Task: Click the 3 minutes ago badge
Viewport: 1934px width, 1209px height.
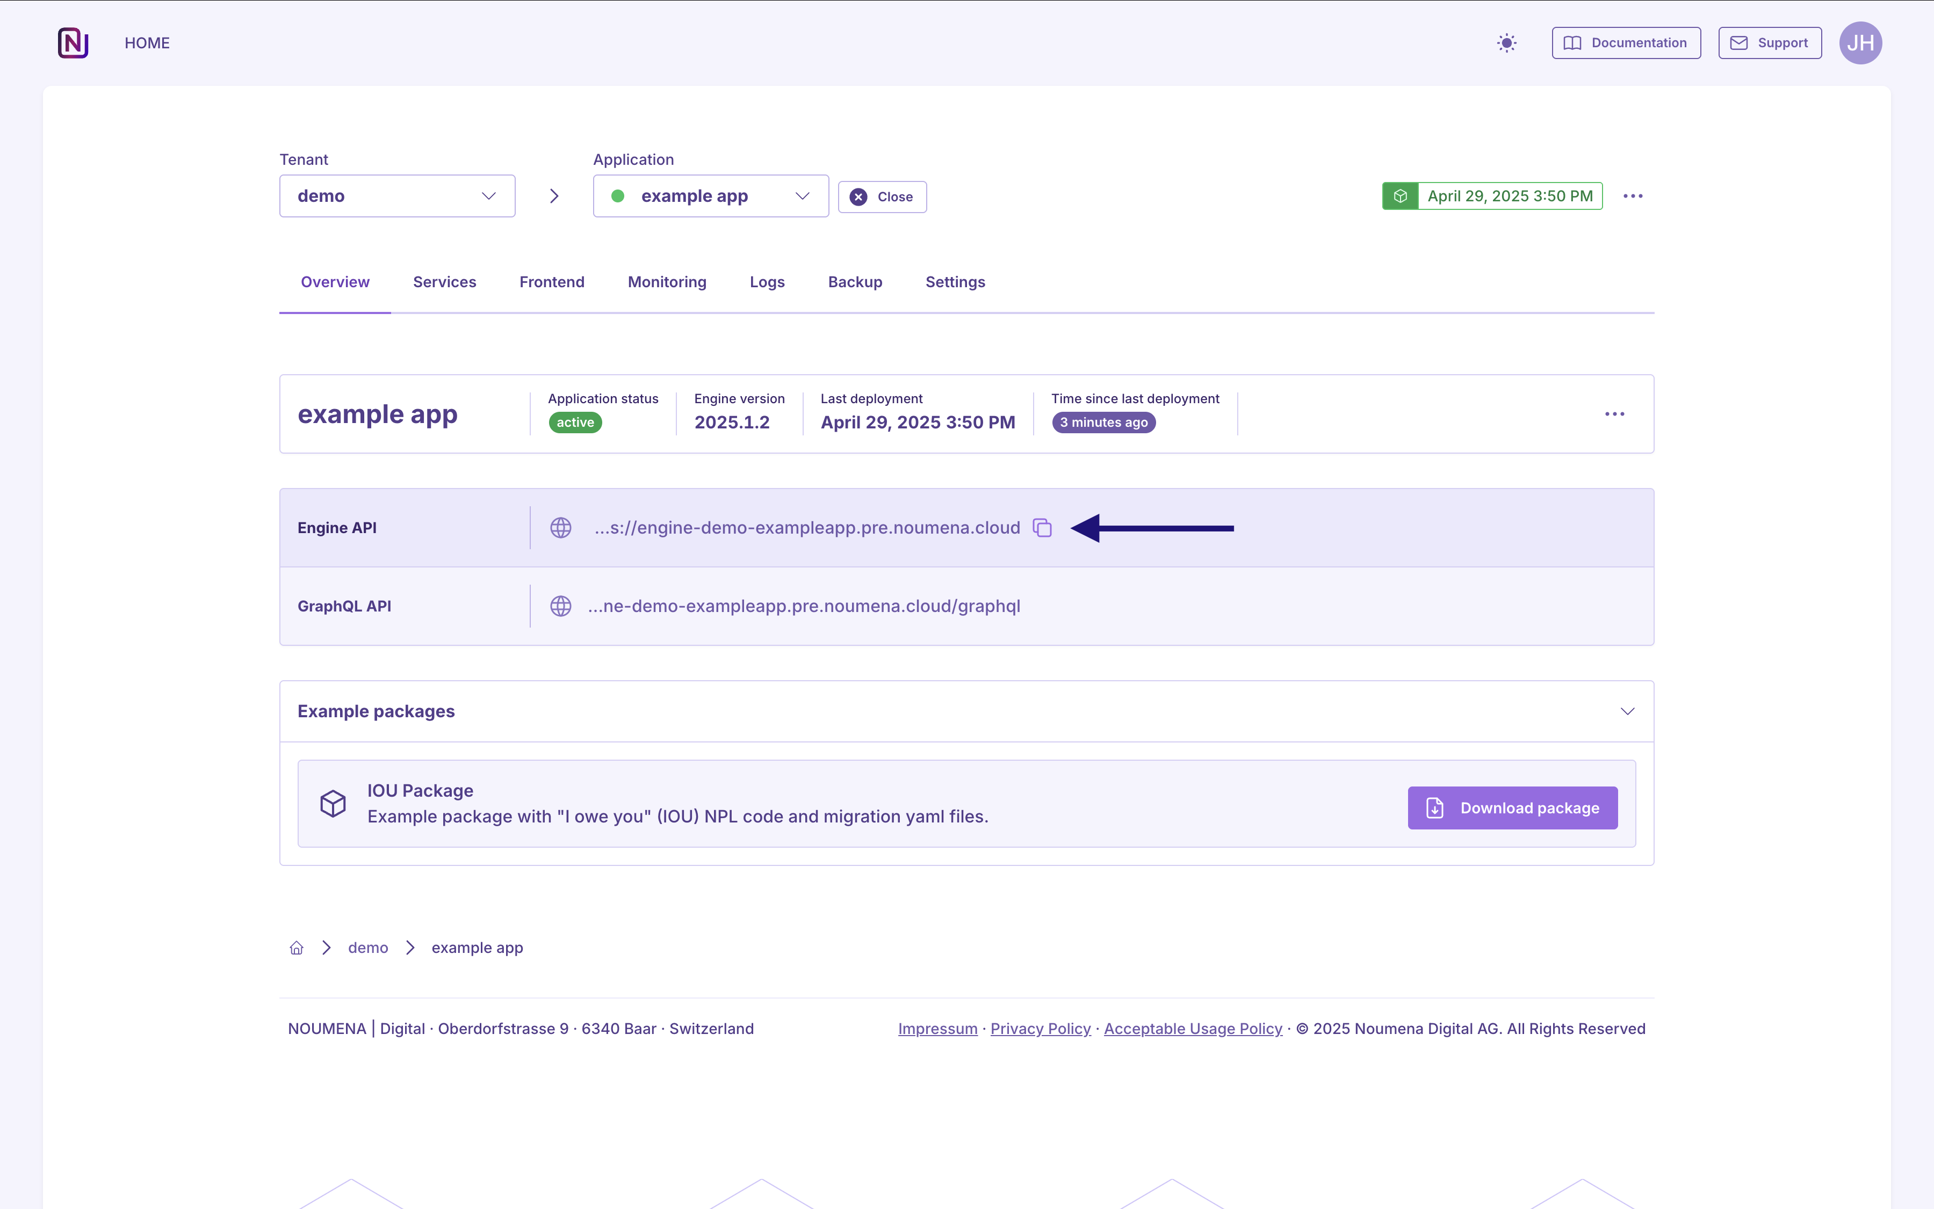Action: click(1103, 422)
